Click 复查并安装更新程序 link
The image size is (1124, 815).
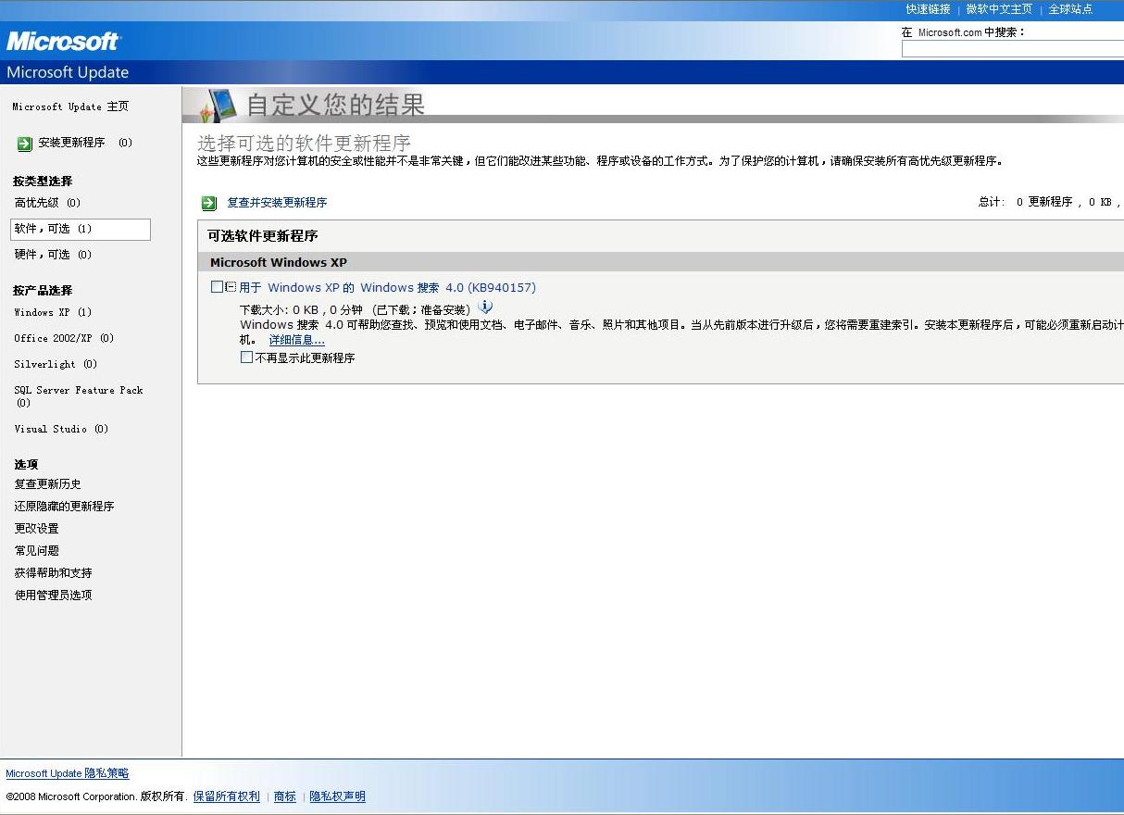(277, 202)
